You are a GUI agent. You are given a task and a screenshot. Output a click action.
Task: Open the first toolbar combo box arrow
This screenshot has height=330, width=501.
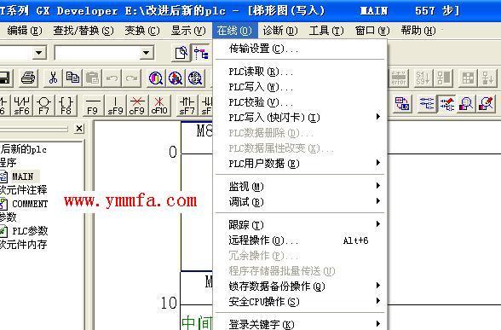pyautogui.click(x=39, y=53)
